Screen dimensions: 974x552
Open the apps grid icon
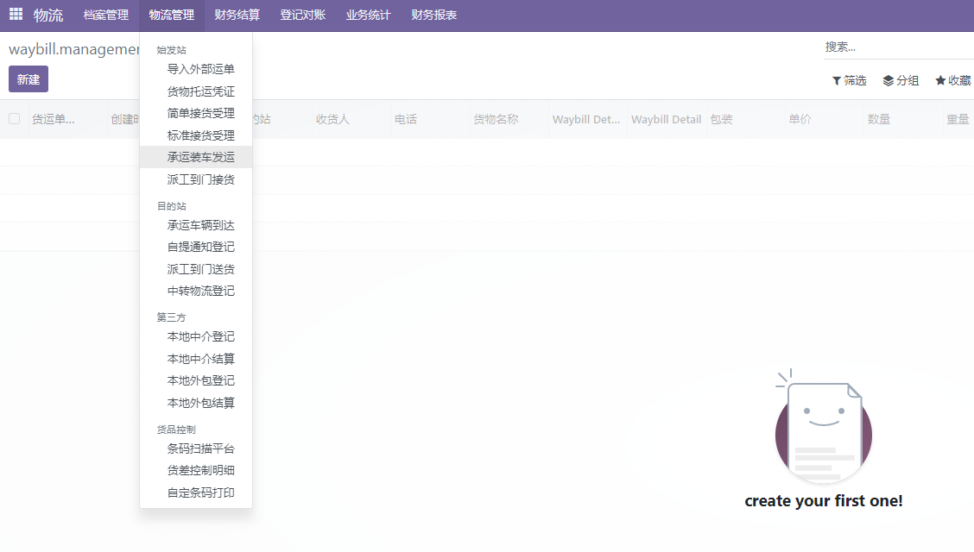16,15
